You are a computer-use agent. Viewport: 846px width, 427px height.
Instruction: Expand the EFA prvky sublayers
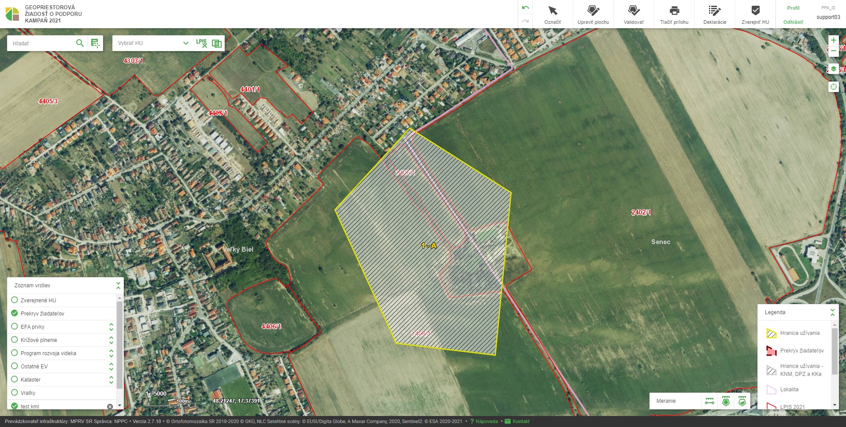(x=111, y=327)
